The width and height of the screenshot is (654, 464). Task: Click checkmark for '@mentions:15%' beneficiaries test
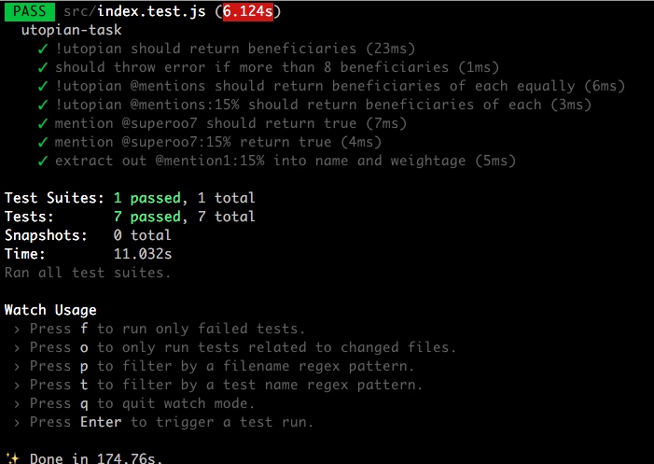tap(43, 105)
